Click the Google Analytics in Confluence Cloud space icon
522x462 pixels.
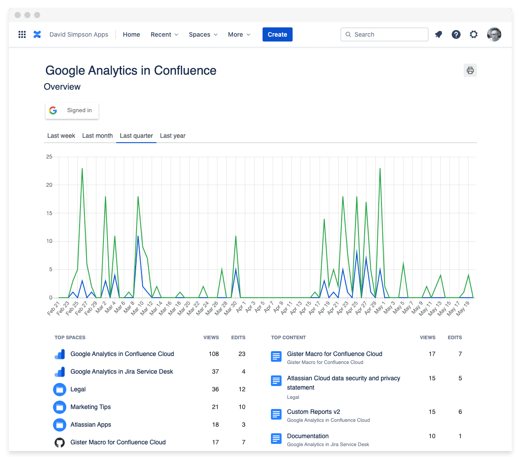coord(60,354)
